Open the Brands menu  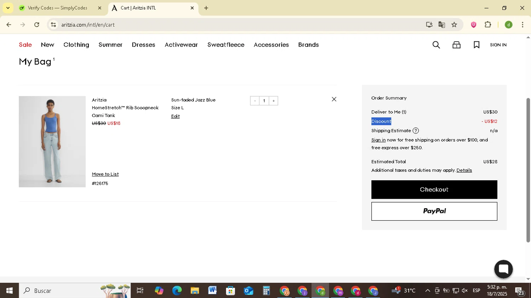pyautogui.click(x=308, y=45)
